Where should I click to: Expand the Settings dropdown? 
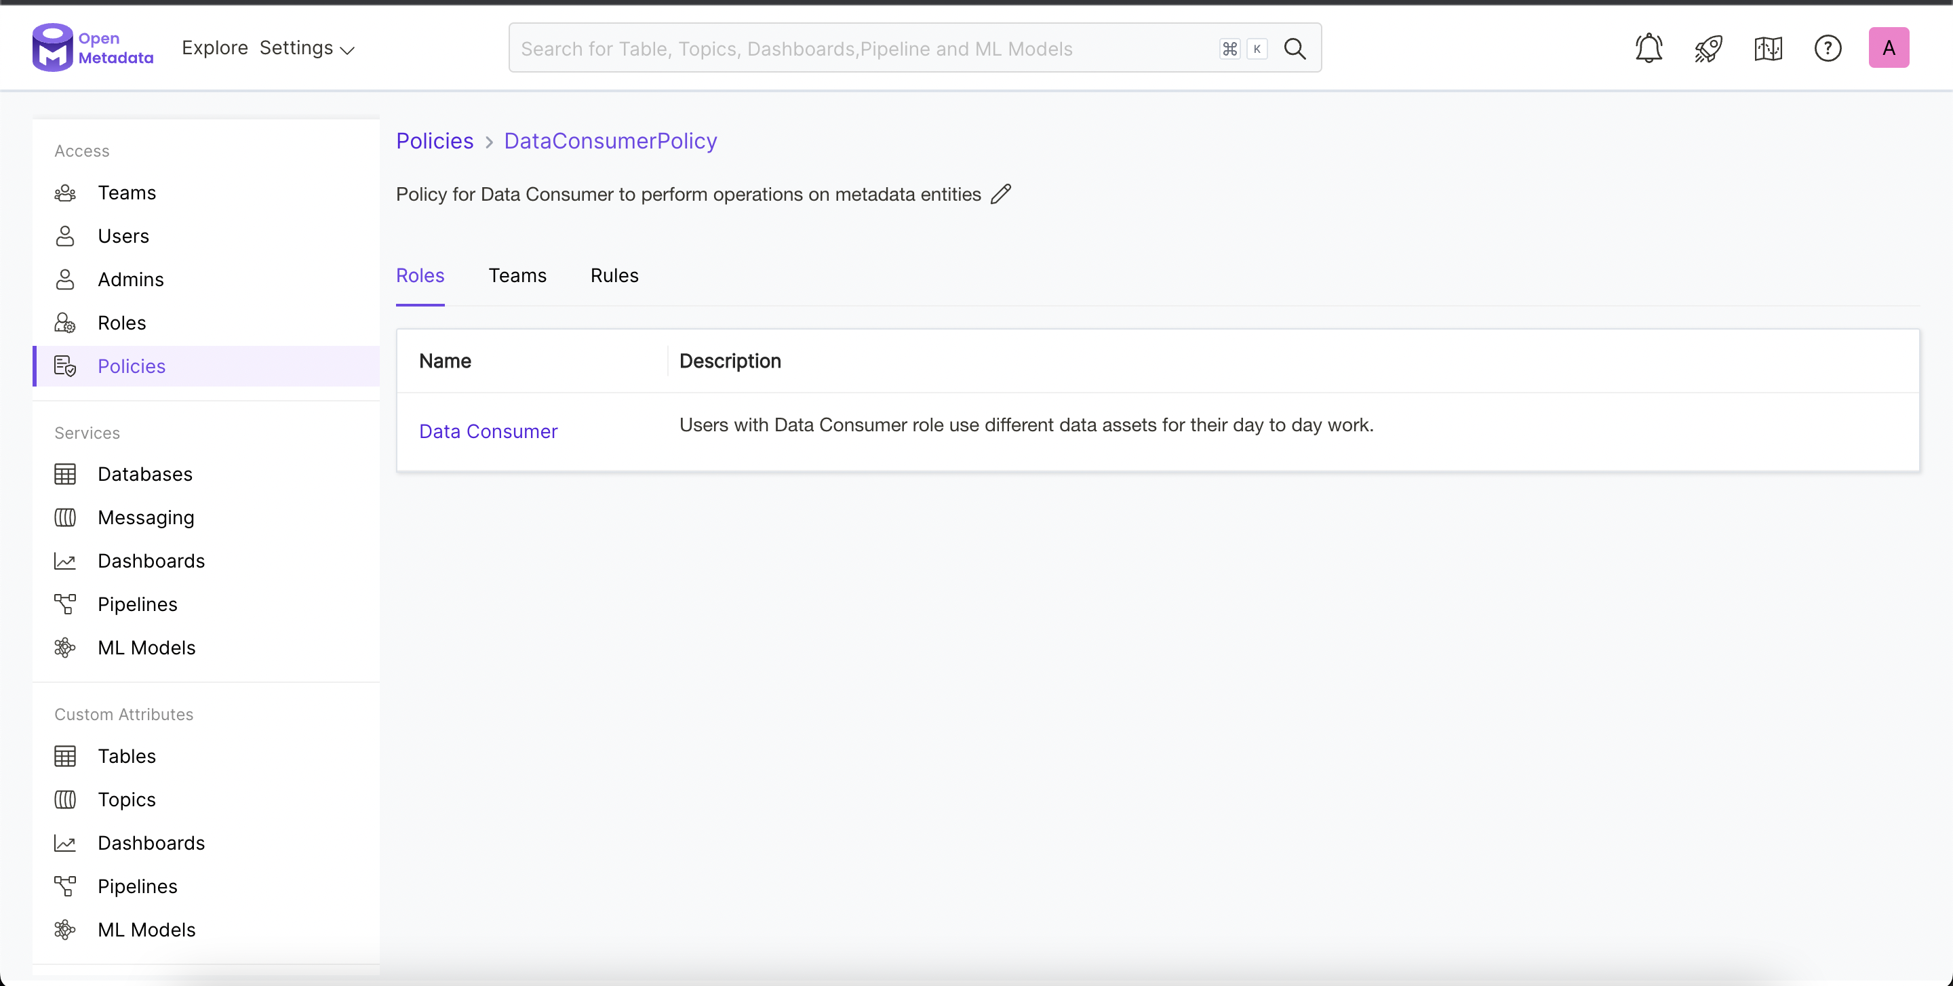[x=307, y=49]
